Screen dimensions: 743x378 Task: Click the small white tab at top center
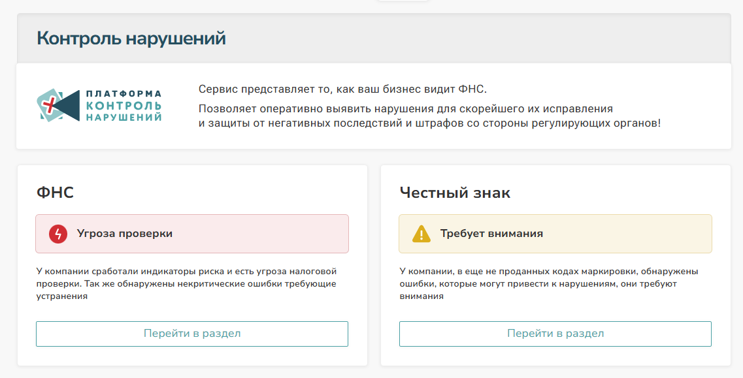[x=403, y=1]
